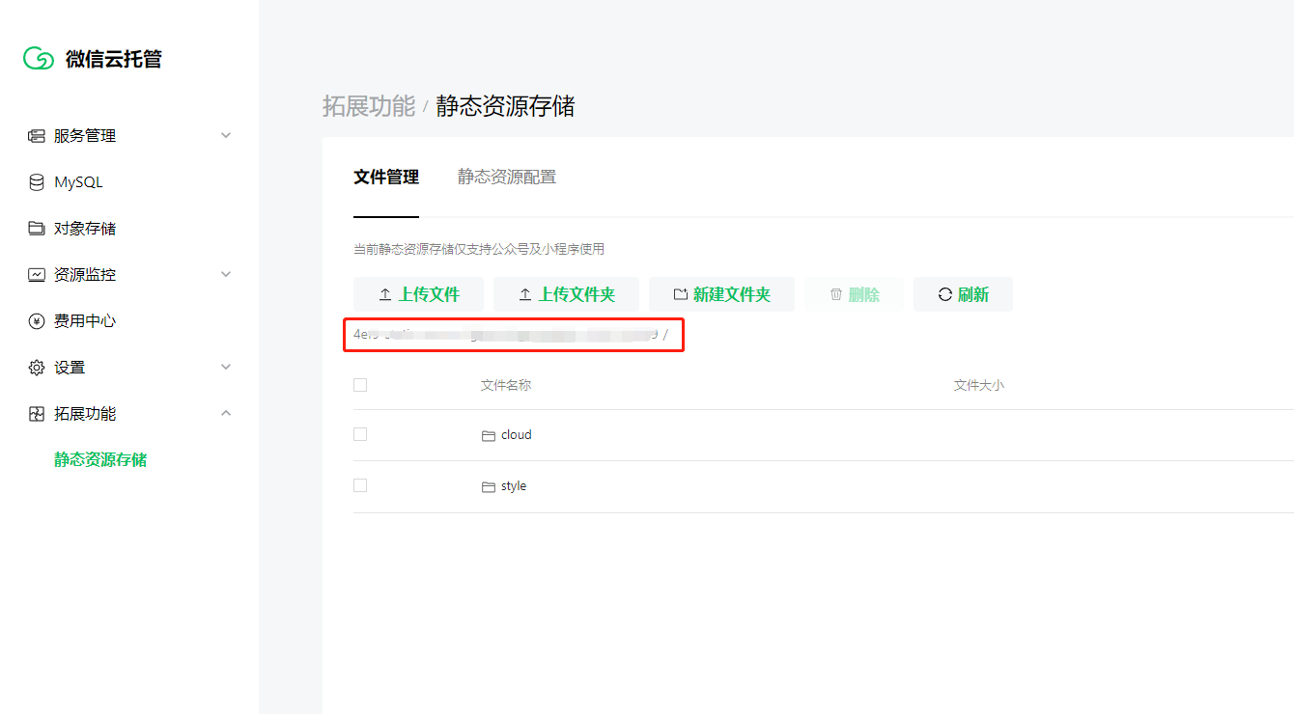Screen dimensions: 1294x714
Task: Tick the checkbox for cloud folder
Action: pyautogui.click(x=360, y=434)
